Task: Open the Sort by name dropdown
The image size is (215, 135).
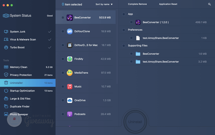Action: (104, 4)
